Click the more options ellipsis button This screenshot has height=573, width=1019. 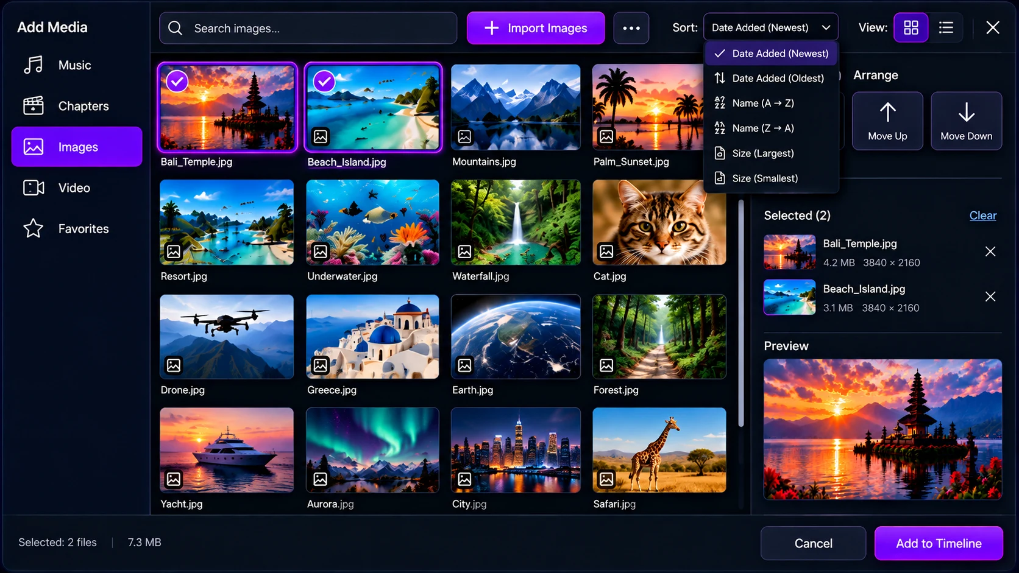[631, 28]
